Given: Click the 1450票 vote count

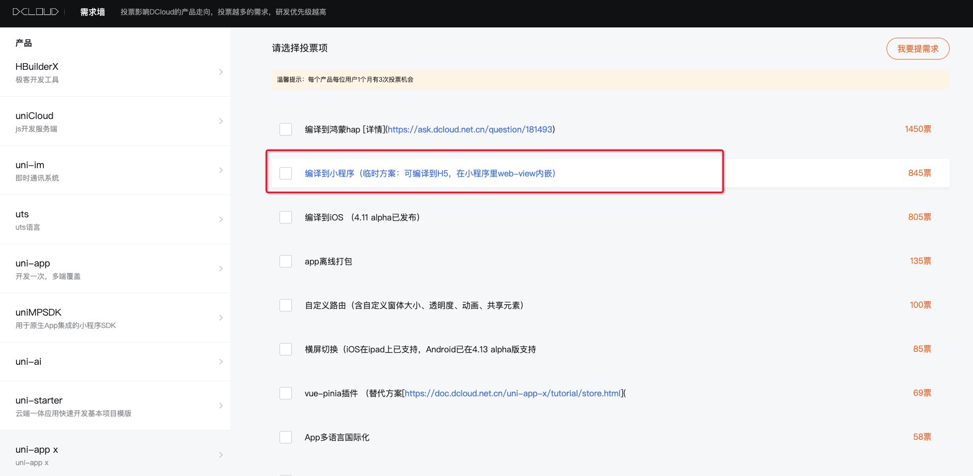Looking at the screenshot, I should pyautogui.click(x=918, y=129).
